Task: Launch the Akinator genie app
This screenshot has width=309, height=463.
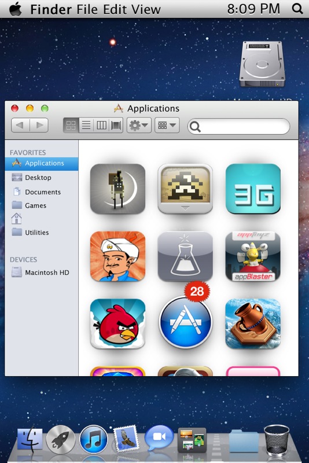Action: [x=117, y=256]
